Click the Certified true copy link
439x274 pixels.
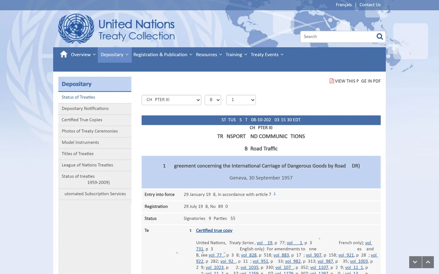[x=214, y=231]
